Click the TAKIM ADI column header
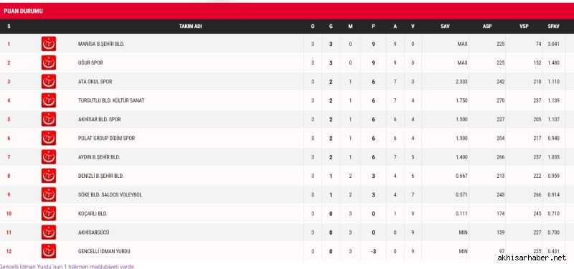The image size is (574, 269). tap(190, 27)
